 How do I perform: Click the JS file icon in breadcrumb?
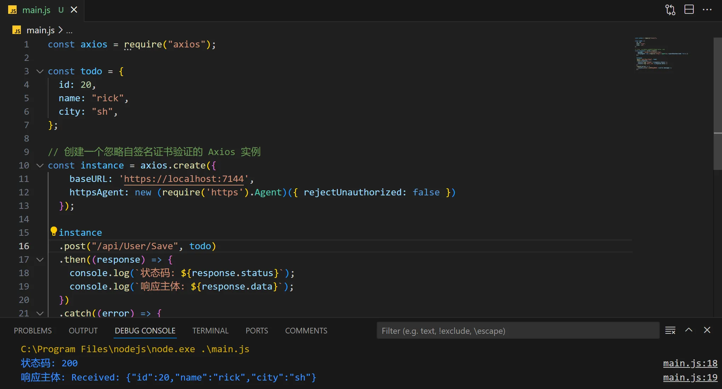(17, 30)
